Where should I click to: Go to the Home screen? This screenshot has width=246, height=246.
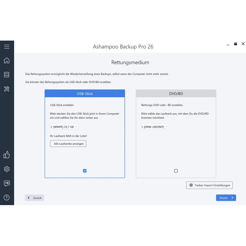coord(7,61)
